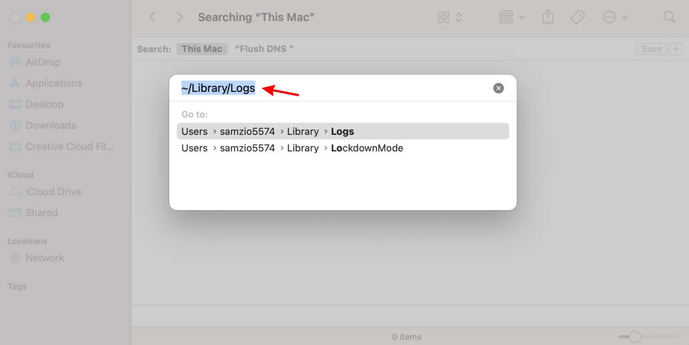The width and height of the screenshot is (689, 345).
Task: Open AirDrop in the sidebar
Action: click(x=42, y=62)
